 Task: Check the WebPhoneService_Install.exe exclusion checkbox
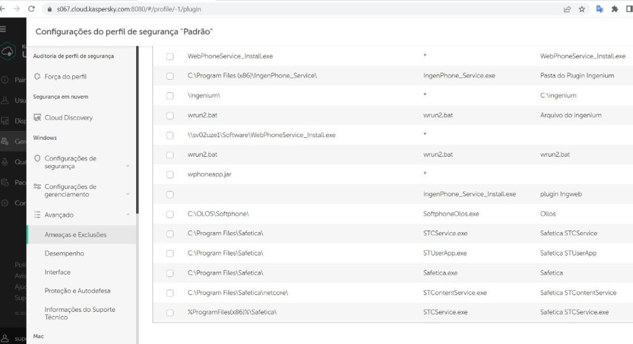[170, 56]
